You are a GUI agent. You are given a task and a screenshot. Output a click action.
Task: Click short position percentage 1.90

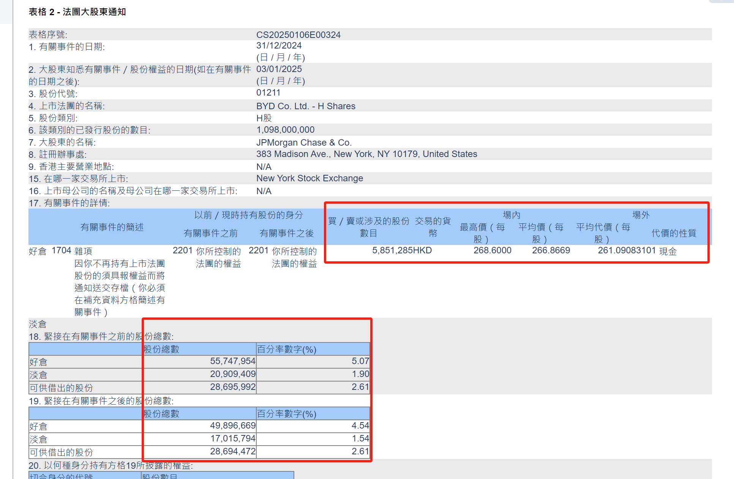(360, 374)
